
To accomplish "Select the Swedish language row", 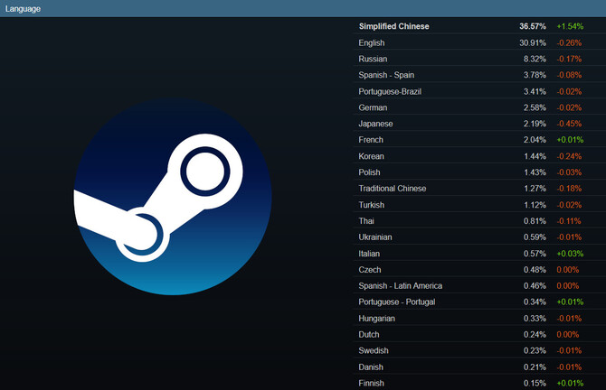I will tap(479, 350).
